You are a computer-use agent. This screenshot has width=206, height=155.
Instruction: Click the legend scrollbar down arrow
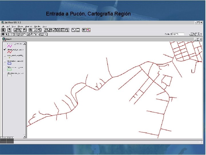click(x=25, y=137)
